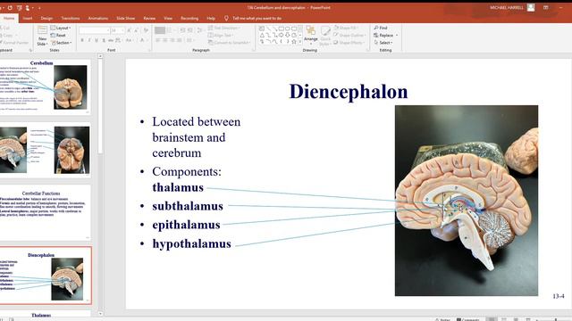
Task: Click the hypothalamus bullet text
Action: point(192,243)
